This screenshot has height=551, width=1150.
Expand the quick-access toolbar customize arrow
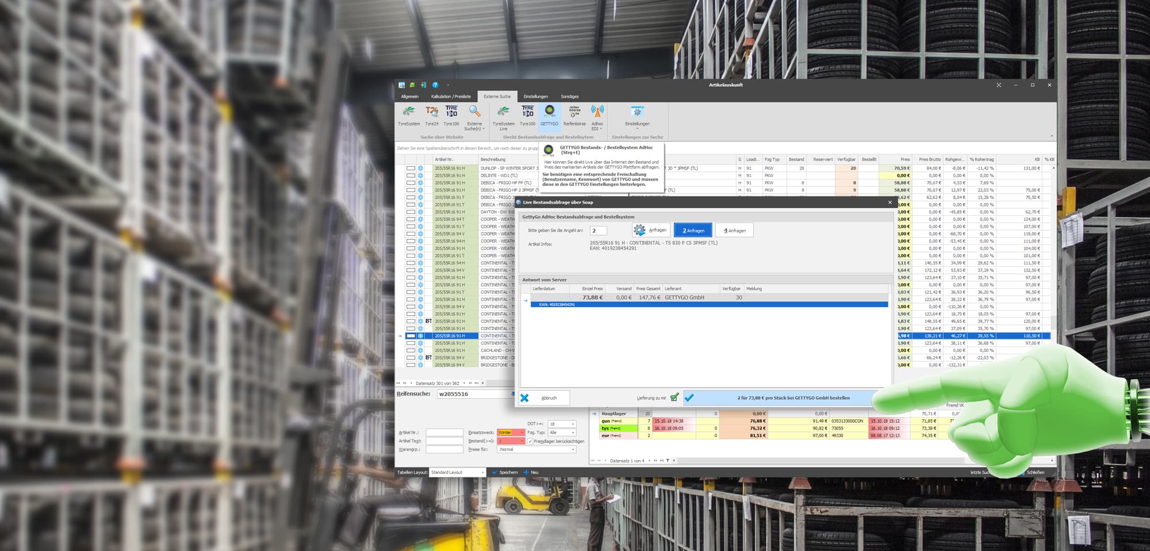(x=448, y=85)
